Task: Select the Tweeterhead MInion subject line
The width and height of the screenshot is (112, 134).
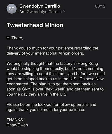Action: (x=35, y=25)
